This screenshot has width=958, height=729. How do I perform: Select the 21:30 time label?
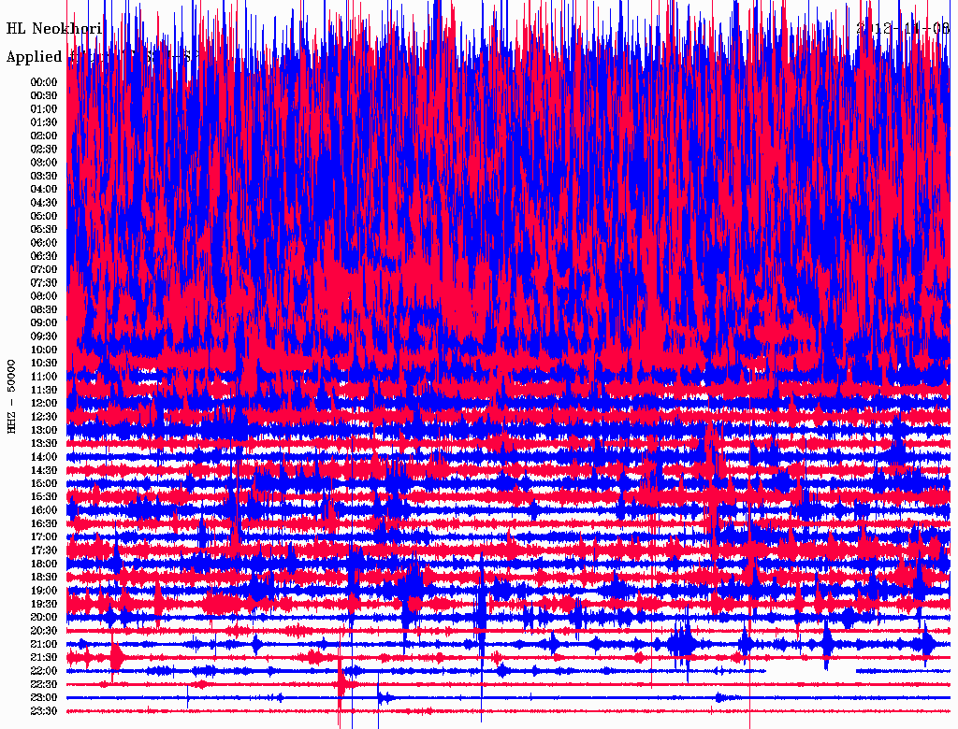tap(44, 658)
